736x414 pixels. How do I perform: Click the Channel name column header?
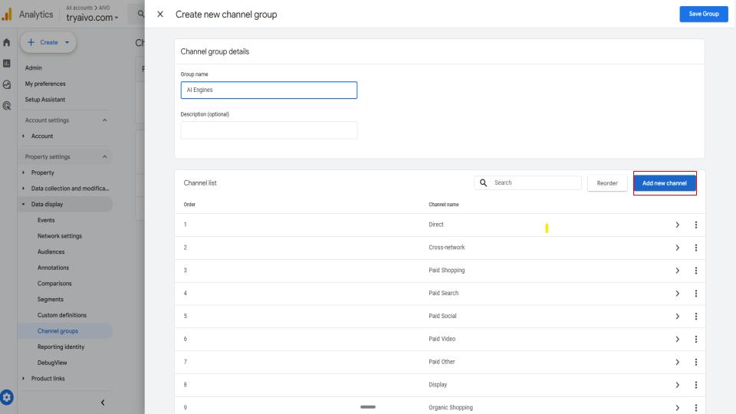coord(444,205)
